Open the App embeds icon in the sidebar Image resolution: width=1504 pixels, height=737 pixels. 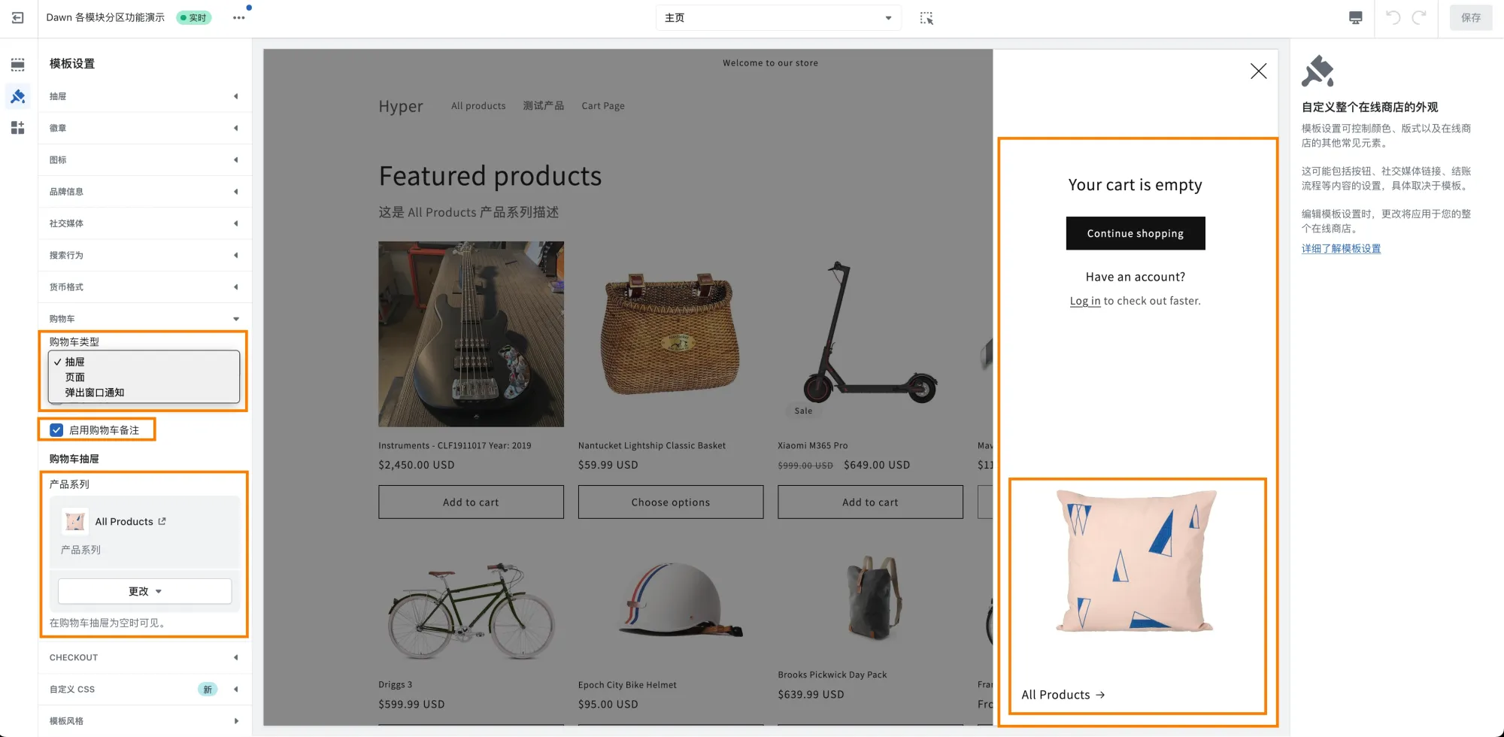click(x=18, y=128)
